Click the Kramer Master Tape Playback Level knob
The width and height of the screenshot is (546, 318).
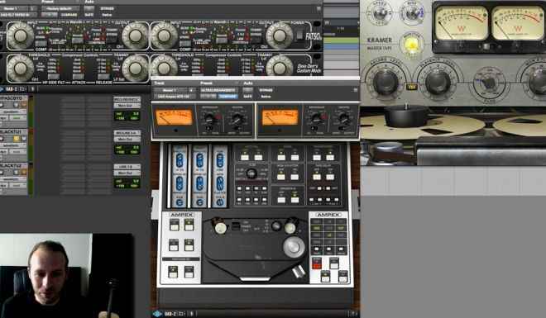click(x=438, y=82)
